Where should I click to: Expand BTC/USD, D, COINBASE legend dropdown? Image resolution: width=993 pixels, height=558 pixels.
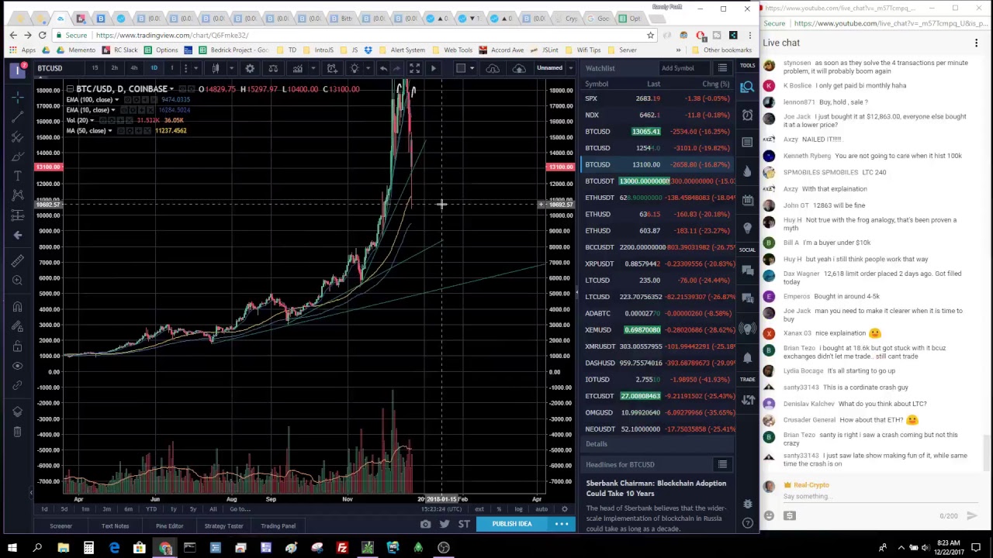point(171,89)
